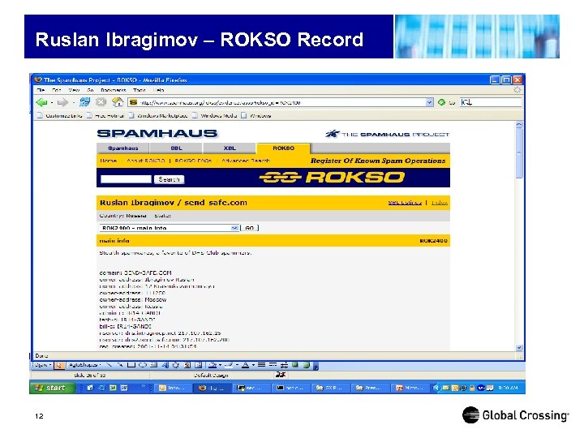
Task: Select the Select Objects pointer tool
Action: [59, 365]
